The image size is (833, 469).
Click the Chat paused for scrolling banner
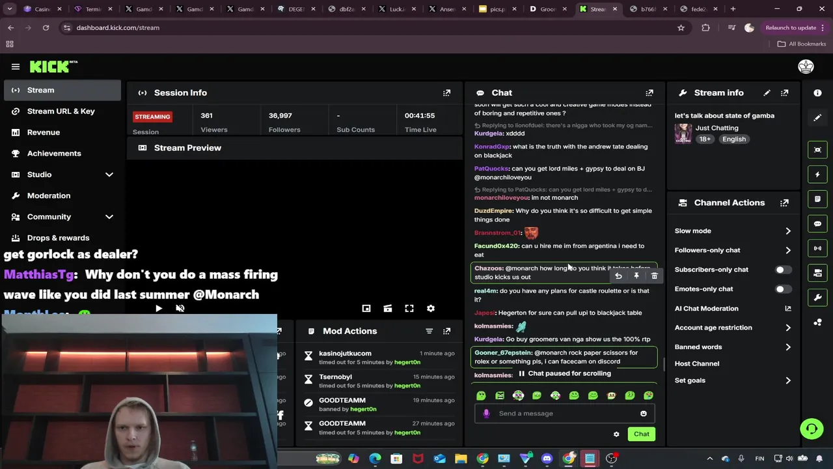point(565,374)
